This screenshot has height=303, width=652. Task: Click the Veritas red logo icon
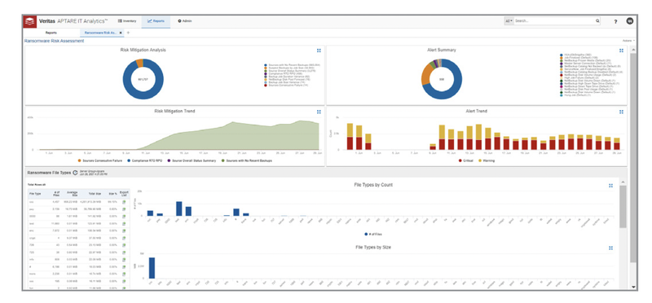click(x=29, y=22)
